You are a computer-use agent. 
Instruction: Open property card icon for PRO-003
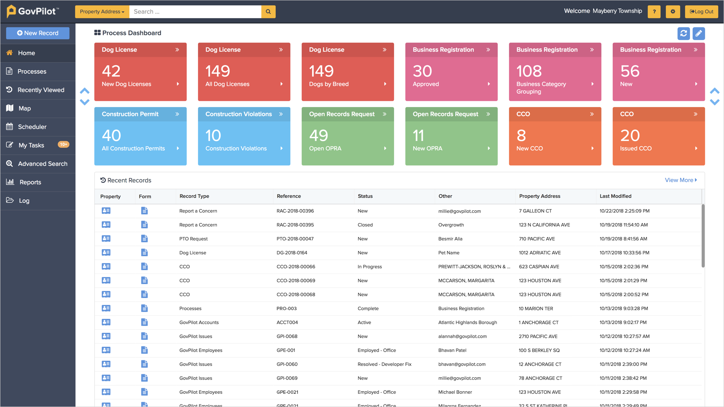pyautogui.click(x=106, y=308)
